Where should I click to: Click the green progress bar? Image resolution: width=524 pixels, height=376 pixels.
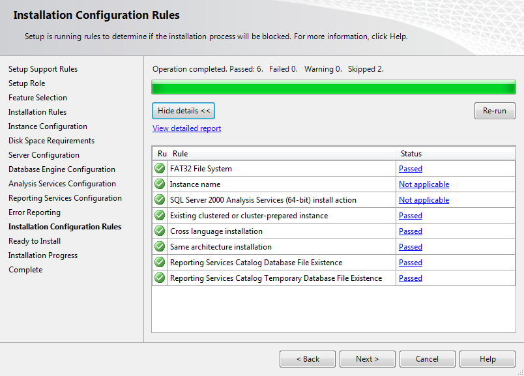click(334, 87)
